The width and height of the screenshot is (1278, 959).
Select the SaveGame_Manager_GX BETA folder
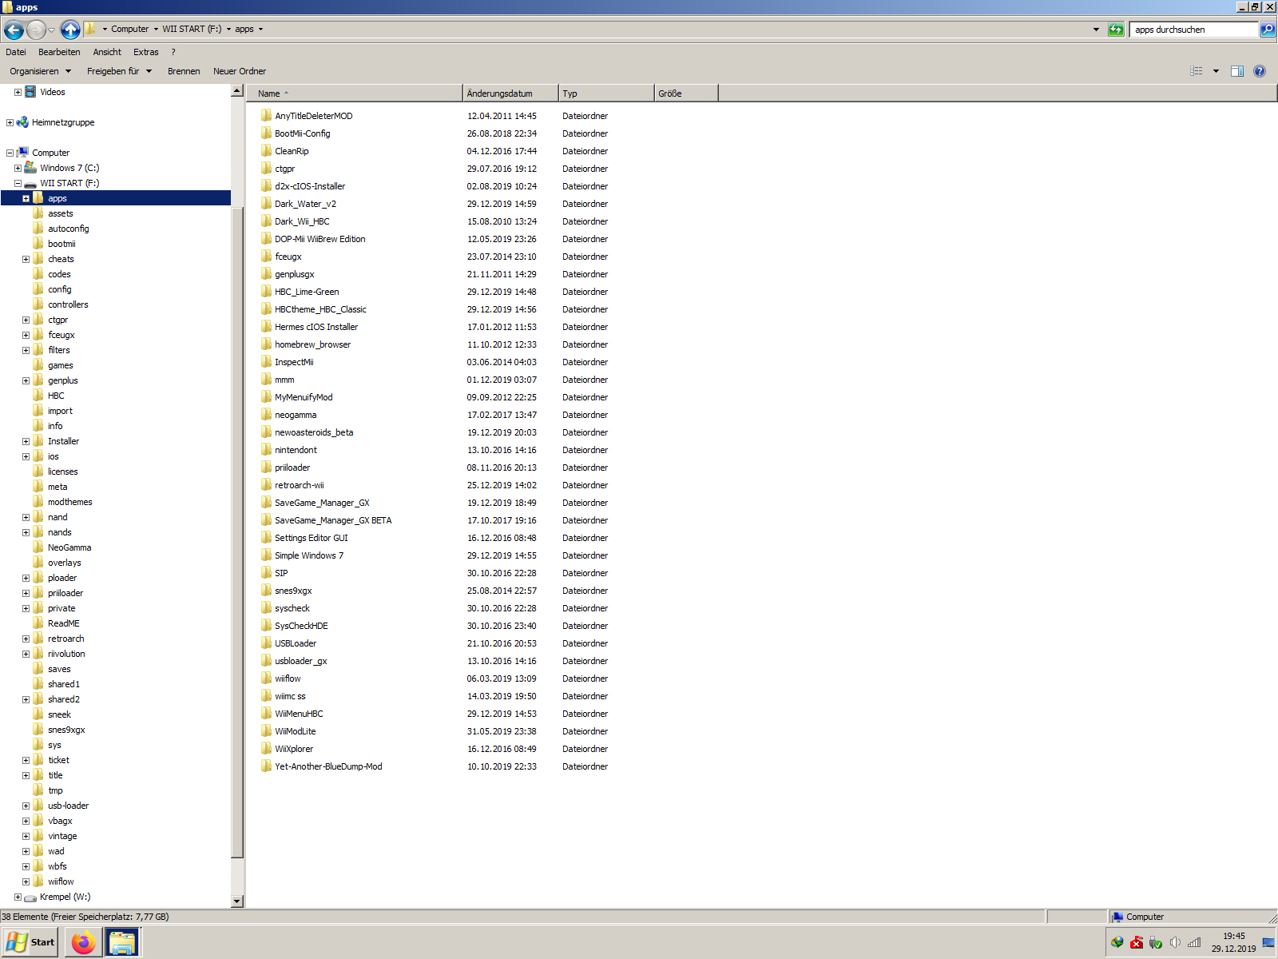(333, 520)
